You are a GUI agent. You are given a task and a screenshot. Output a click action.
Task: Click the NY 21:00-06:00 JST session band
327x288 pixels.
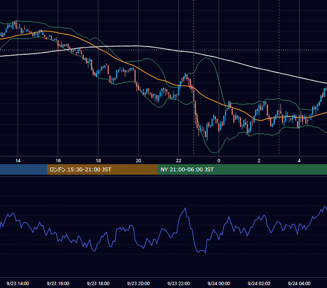click(242, 169)
